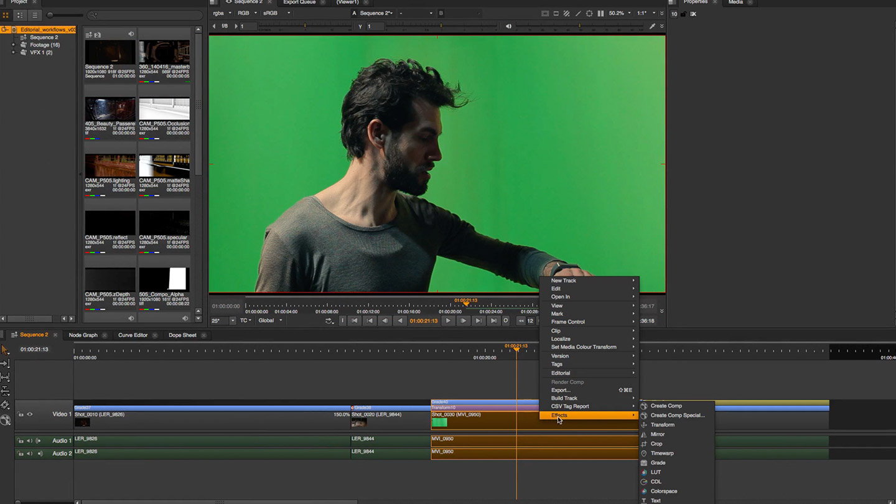Select Create Comp from the submenu

point(666,406)
